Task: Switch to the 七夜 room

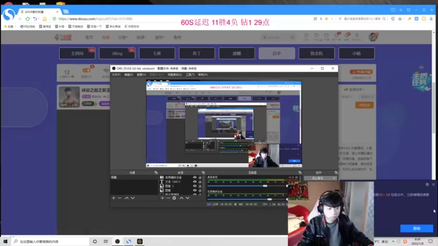Action: tap(157, 53)
